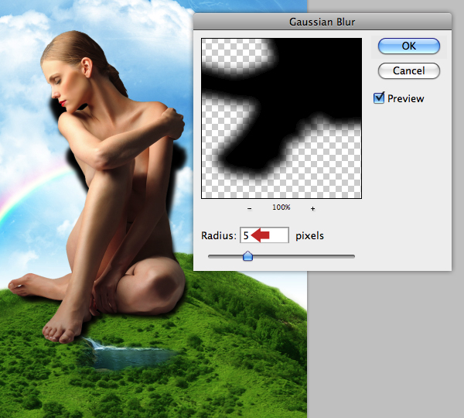Zoom out preview with minus button
Viewport: 464px width, 418px height.
[250, 208]
